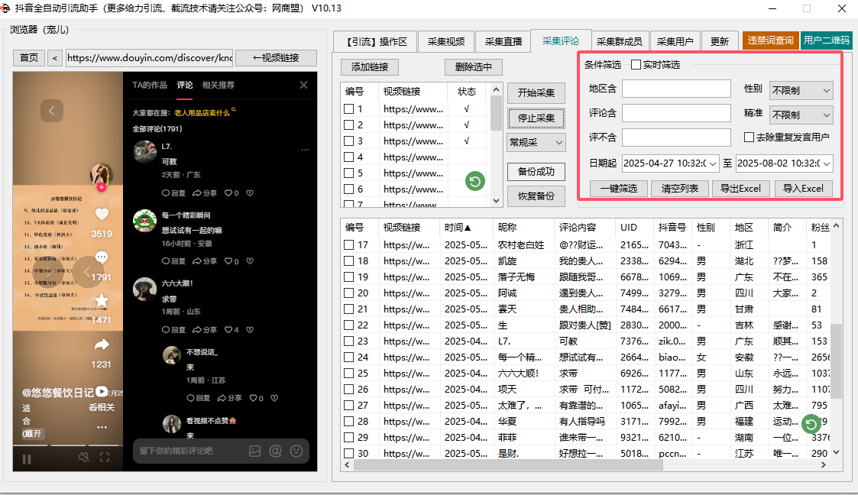Click the three-dot more icon on L7. comment
The image size is (858, 495).
tap(305, 149)
